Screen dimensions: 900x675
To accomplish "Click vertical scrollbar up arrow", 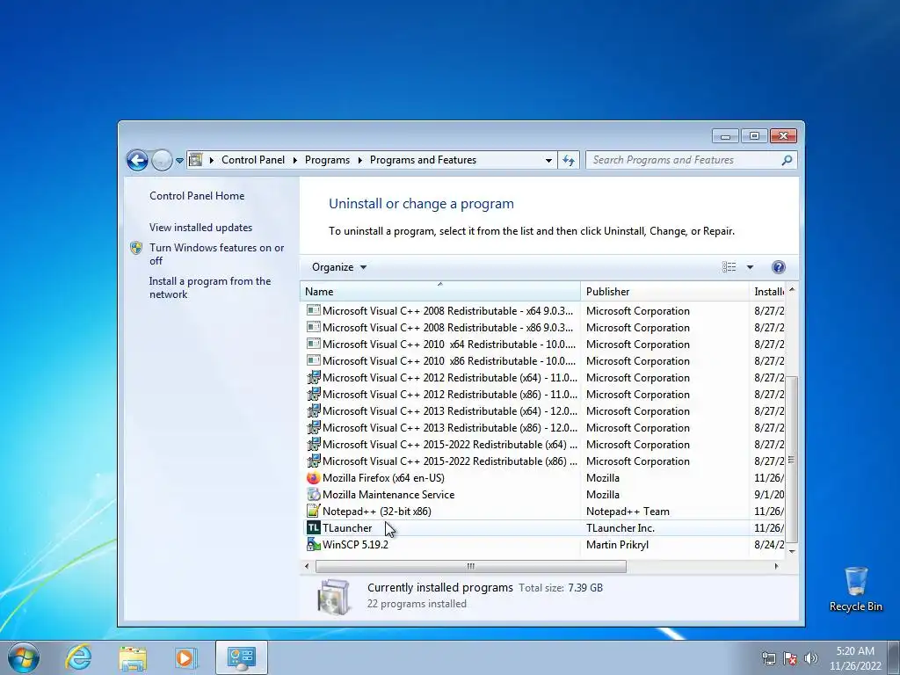I will (792, 290).
